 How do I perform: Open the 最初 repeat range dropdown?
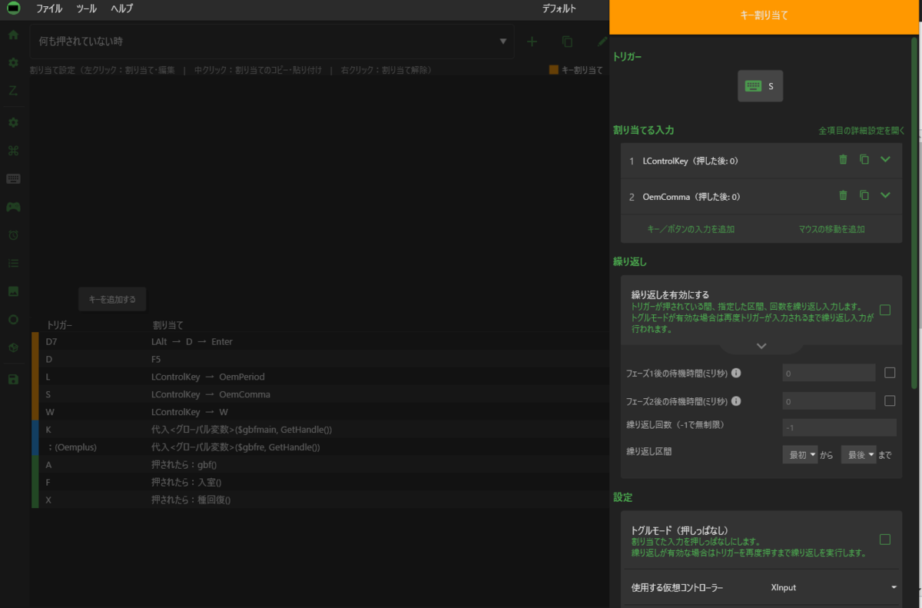(x=800, y=455)
